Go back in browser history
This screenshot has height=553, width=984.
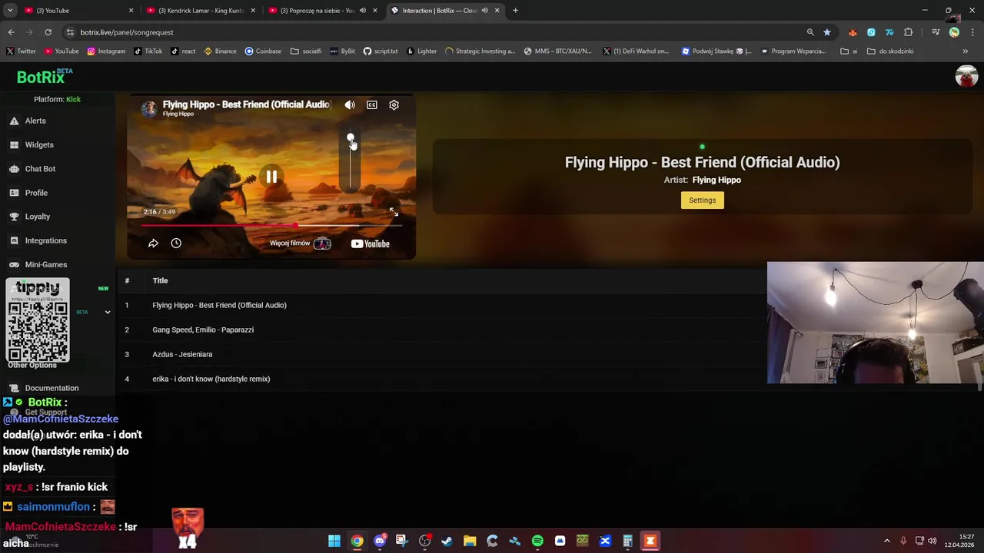click(x=11, y=32)
